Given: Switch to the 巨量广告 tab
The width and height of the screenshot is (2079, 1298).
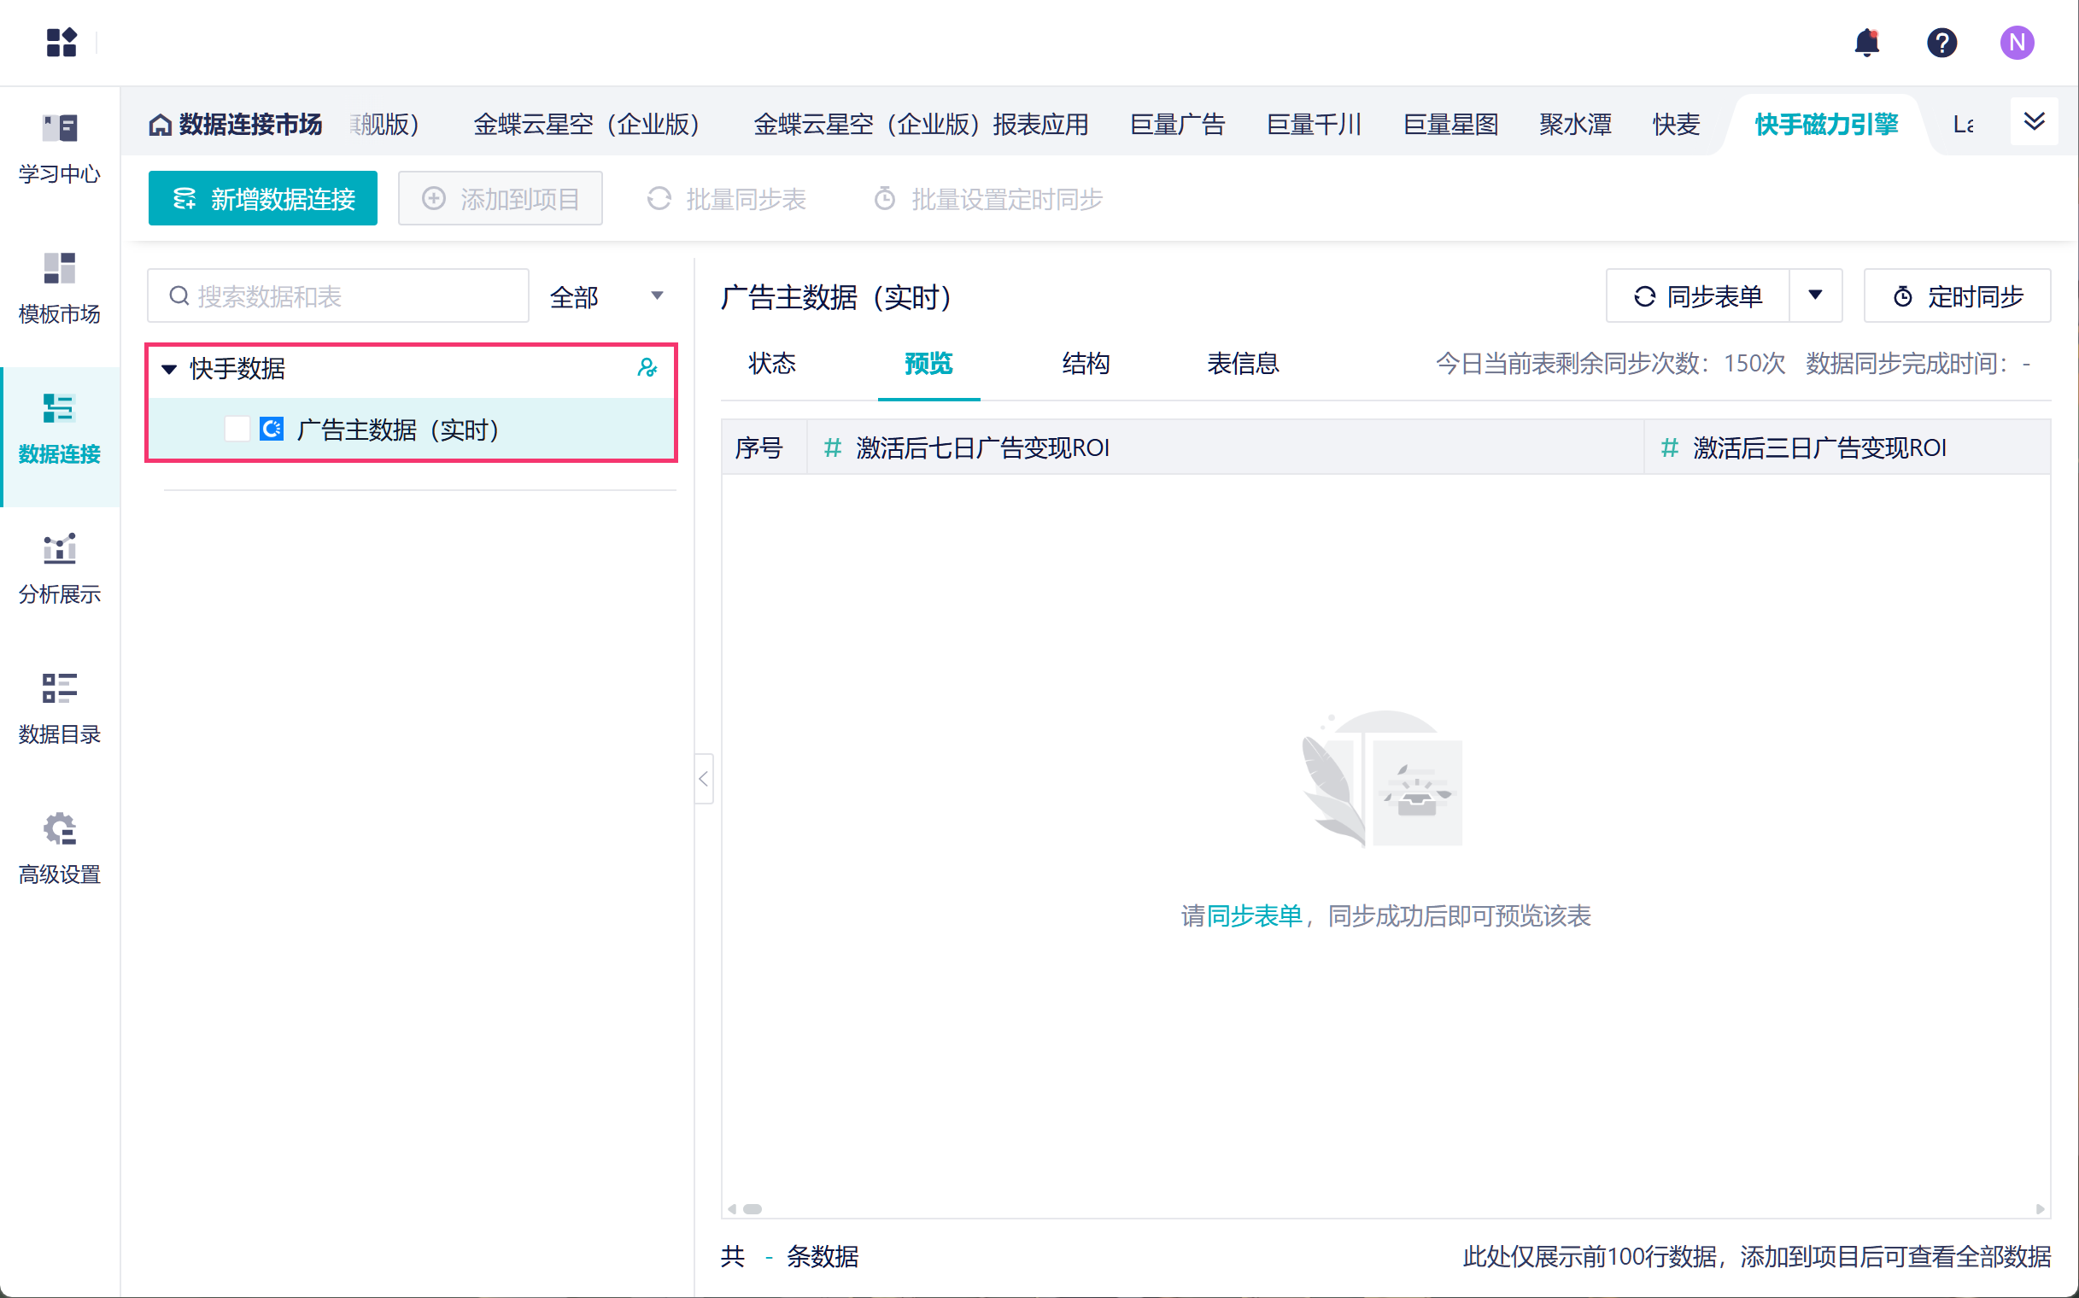Looking at the screenshot, I should 1177,125.
